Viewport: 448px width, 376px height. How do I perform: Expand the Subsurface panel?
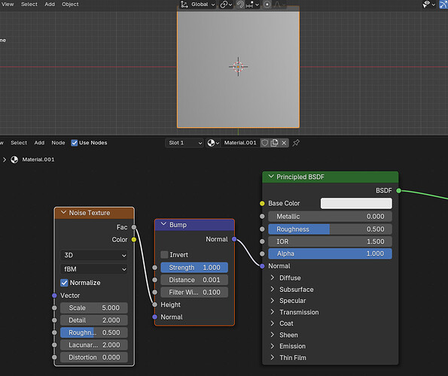(x=273, y=290)
